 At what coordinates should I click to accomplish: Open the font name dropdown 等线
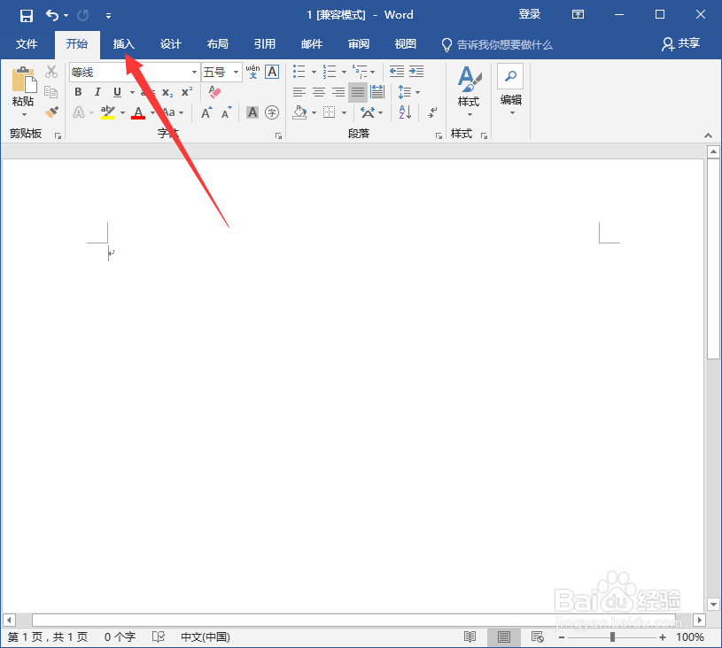click(194, 73)
